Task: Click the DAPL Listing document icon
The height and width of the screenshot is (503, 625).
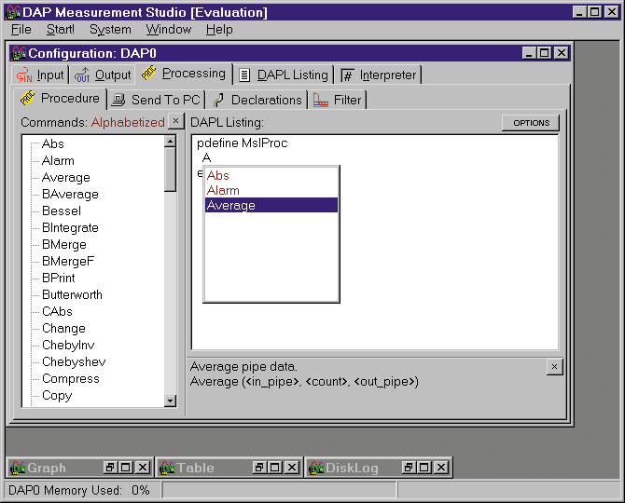Action: pyautogui.click(x=244, y=75)
